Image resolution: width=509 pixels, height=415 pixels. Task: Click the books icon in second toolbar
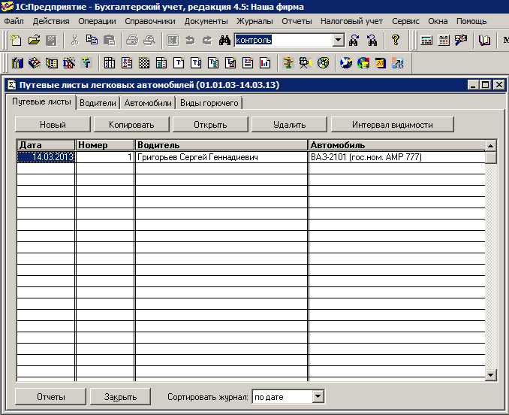click(x=17, y=62)
